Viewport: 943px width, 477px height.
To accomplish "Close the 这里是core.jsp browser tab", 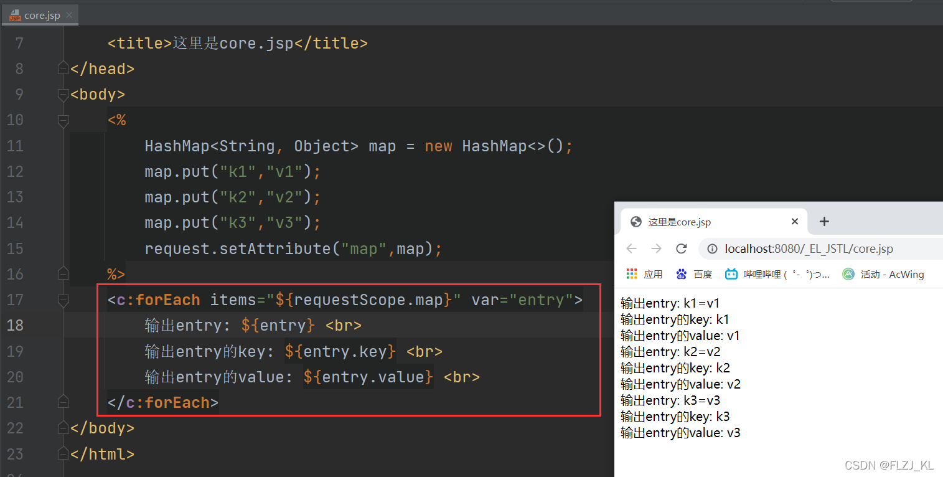I will [795, 222].
